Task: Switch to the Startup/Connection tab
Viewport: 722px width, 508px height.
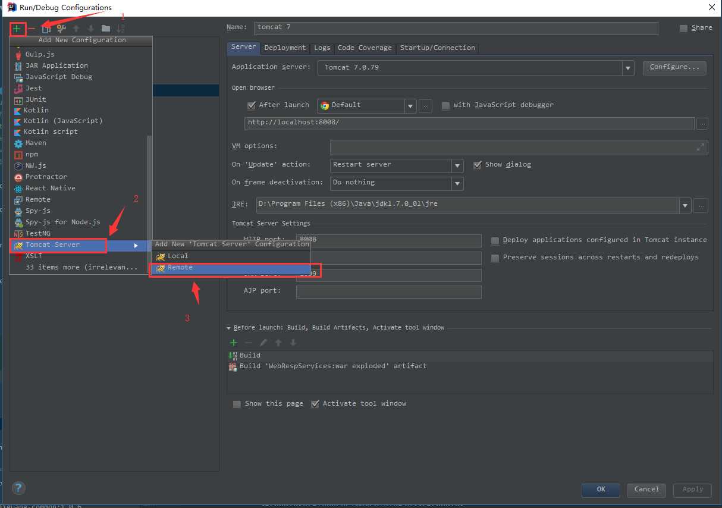Action: [438, 48]
